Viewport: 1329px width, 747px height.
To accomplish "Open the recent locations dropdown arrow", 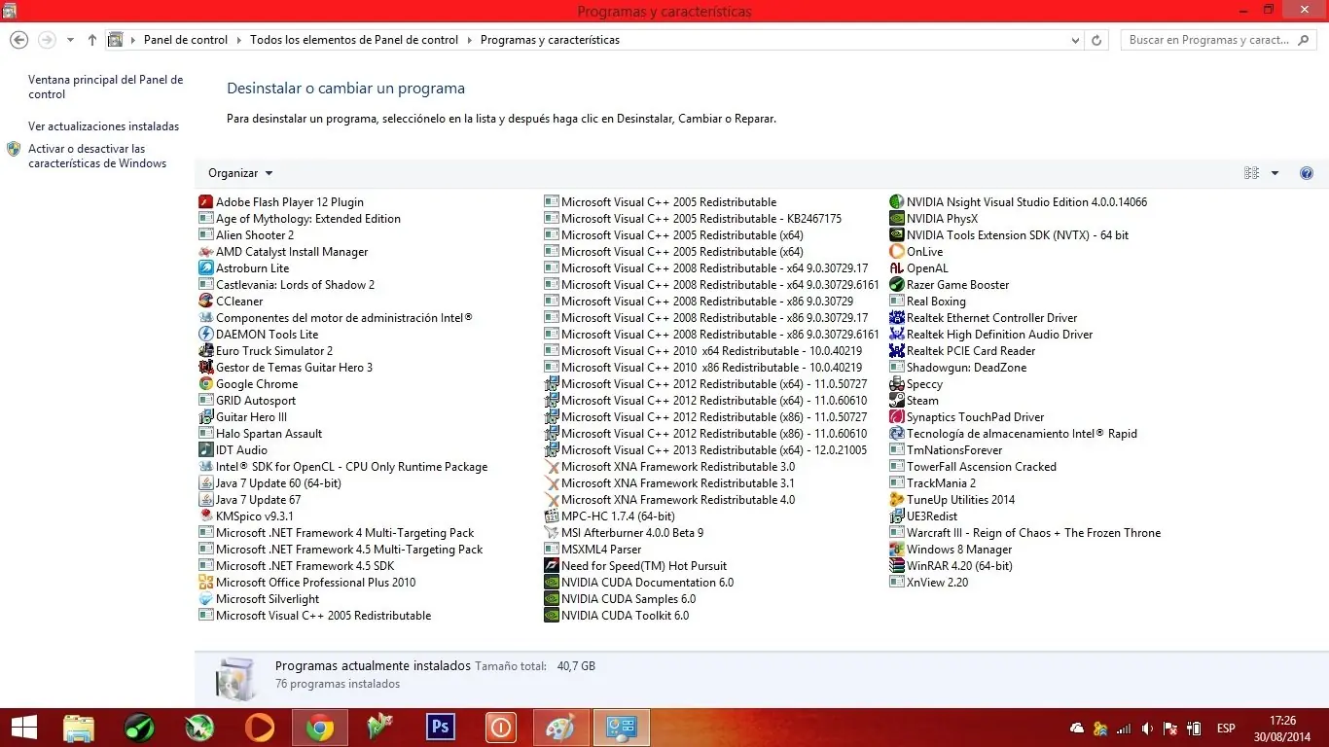I will (x=70, y=40).
